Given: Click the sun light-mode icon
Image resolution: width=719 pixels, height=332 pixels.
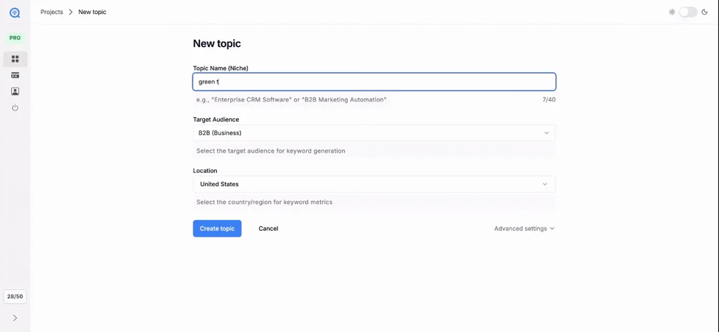Looking at the screenshot, I should tap(672, 13).
